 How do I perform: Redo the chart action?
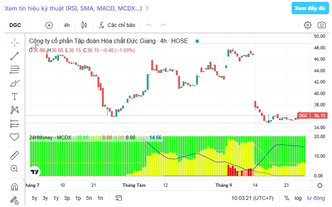[x=163, y=25]
